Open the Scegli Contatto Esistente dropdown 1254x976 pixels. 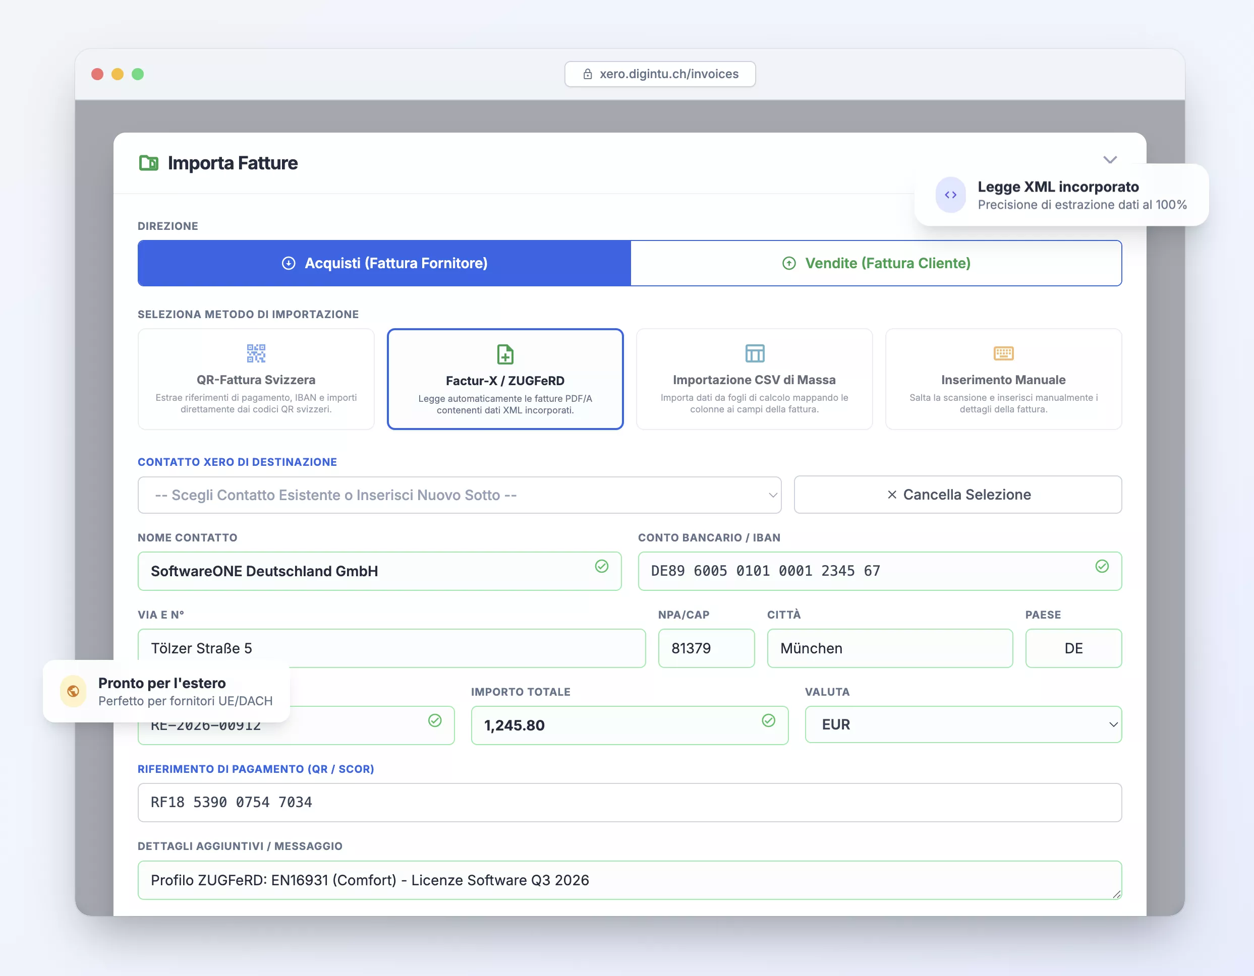460,495
